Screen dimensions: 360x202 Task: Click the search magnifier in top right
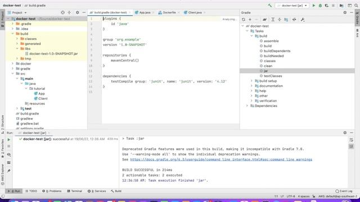pyautogui.click(x=356, y=6)
